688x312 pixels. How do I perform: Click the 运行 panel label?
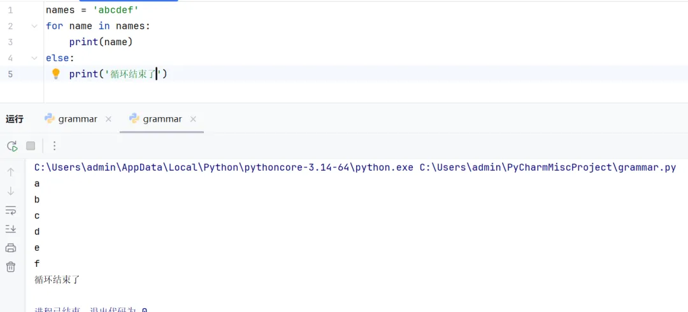[x=15, y=119]
